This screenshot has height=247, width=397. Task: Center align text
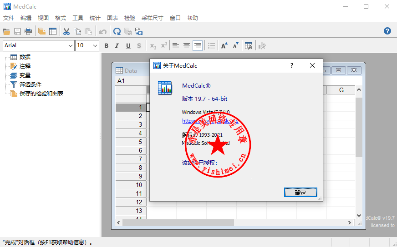point(187,46)
